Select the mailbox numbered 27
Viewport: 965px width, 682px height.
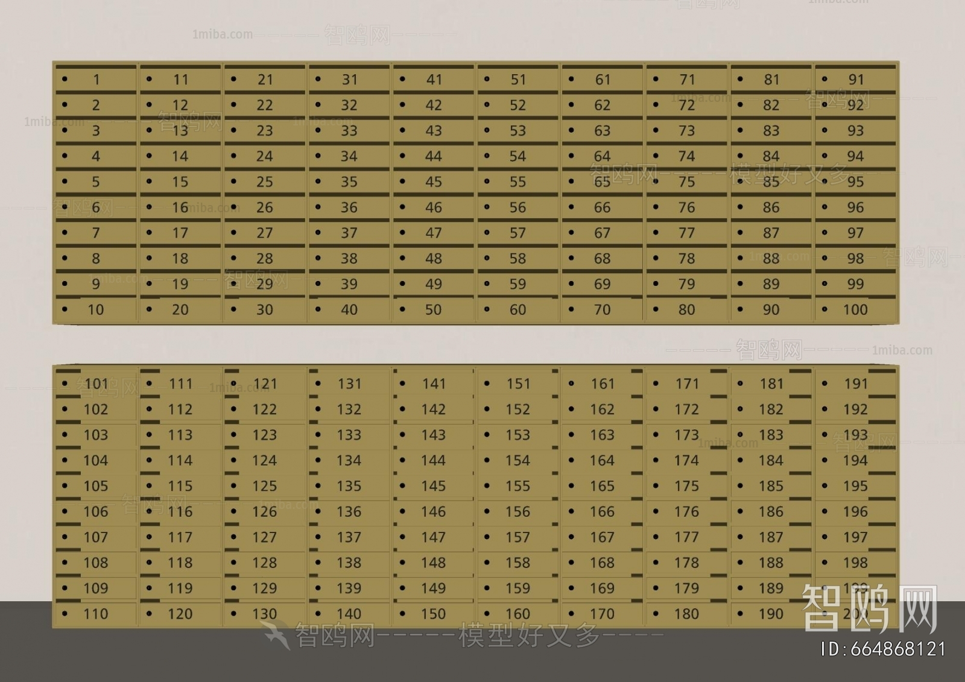pyautogui.click(x=265, y=233)
